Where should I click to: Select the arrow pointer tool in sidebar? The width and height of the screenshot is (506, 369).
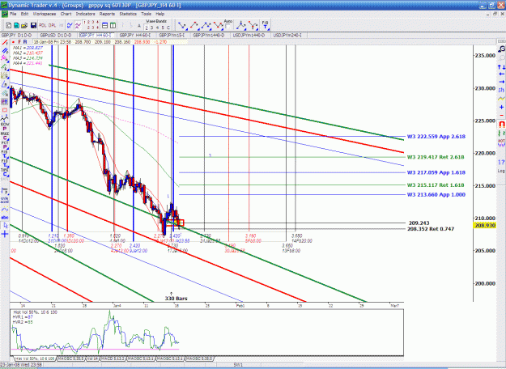click(x=5, y=226)
